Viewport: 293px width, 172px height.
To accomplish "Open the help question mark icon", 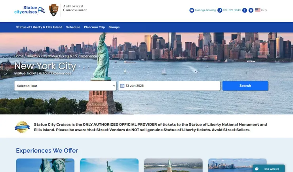I will point(245,10).
